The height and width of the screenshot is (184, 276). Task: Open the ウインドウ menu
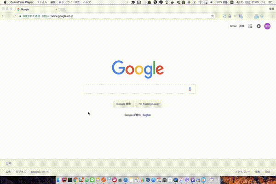74,2
